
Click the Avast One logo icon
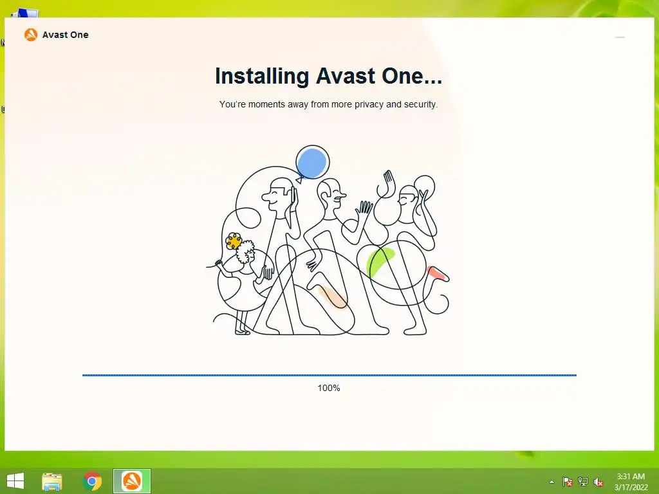tap(31, 35)
